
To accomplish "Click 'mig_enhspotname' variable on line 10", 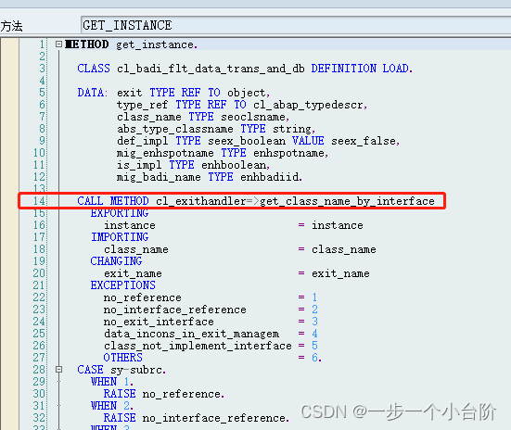I will 165,153.
